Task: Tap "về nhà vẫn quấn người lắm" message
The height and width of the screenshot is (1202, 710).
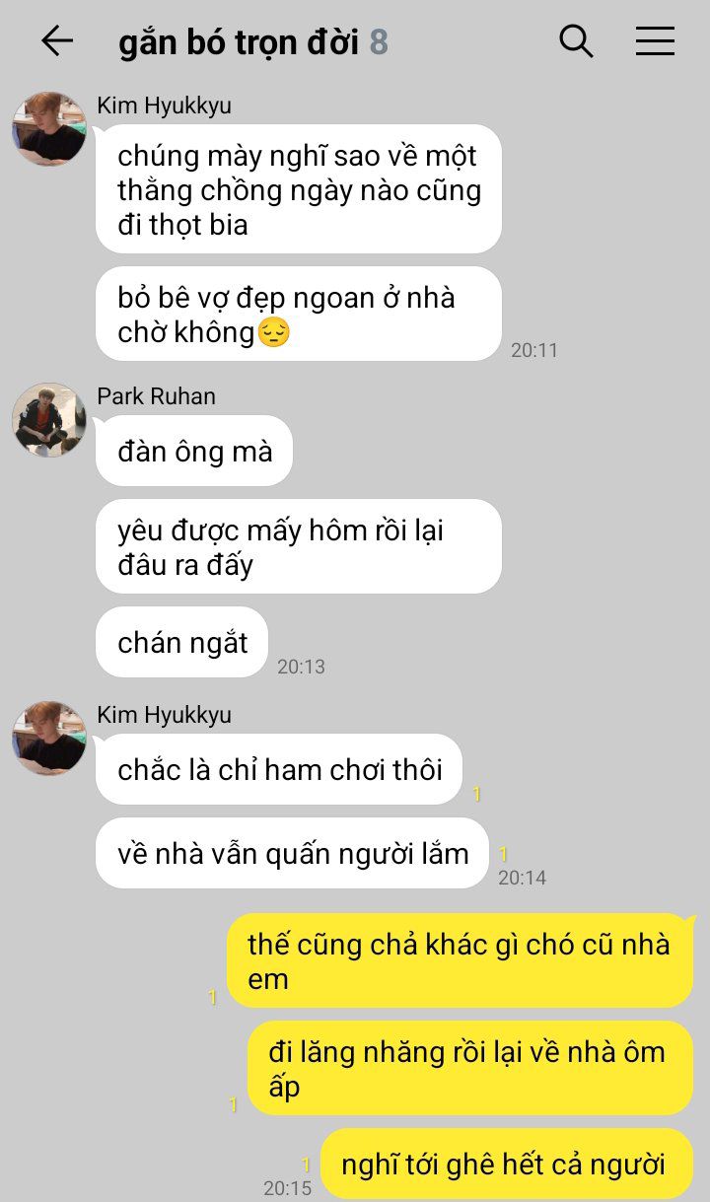Action: 292,853
